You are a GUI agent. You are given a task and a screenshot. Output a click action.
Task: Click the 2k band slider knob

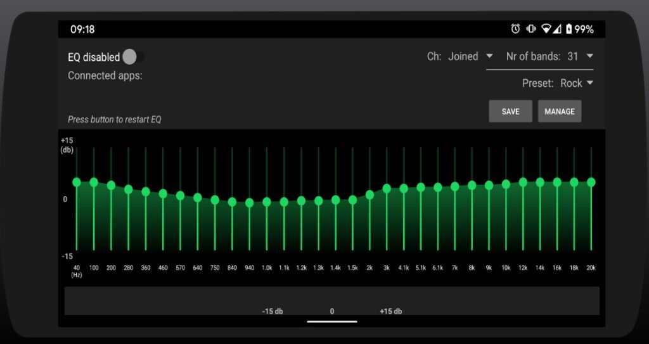click(370, 195)
